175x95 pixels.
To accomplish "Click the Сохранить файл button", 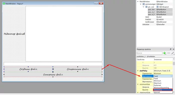I will pos(78,69).
